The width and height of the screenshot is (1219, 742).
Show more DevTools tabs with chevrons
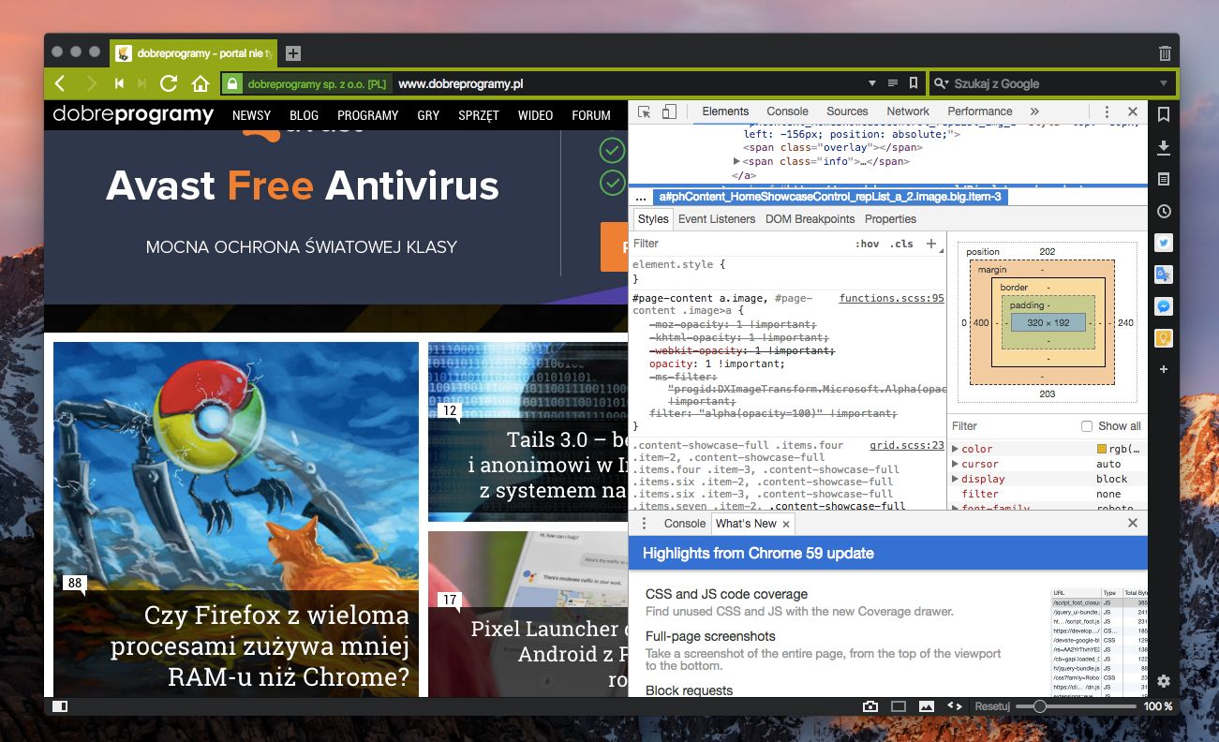pyautogui.click(x=1034, y=111)
